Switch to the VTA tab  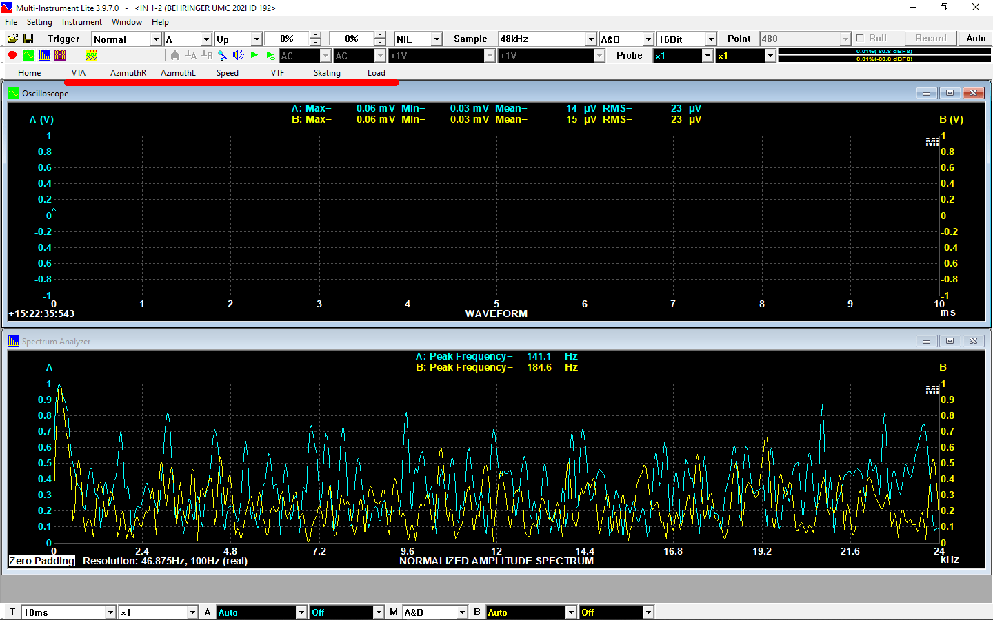point(79,72)
